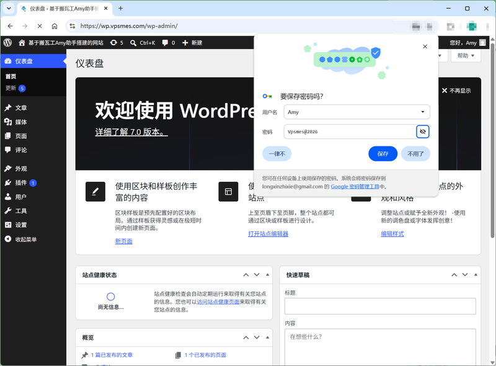This screenshot has height=366, width=496.
Task: Open the 媒体 media menu
Action: tap(33, 122)
